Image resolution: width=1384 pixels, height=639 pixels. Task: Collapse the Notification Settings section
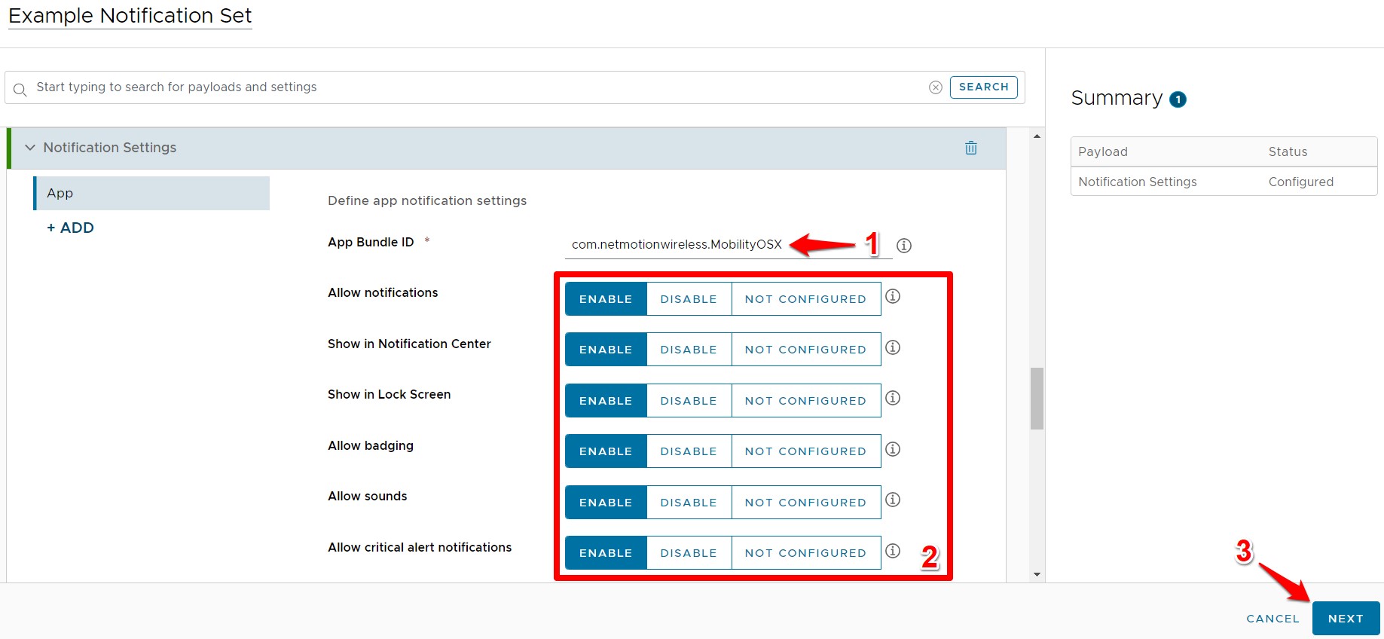30,148
